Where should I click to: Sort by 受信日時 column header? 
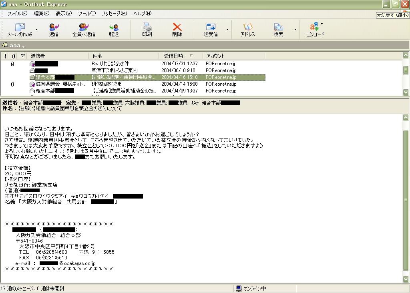[x=181, y=56]
